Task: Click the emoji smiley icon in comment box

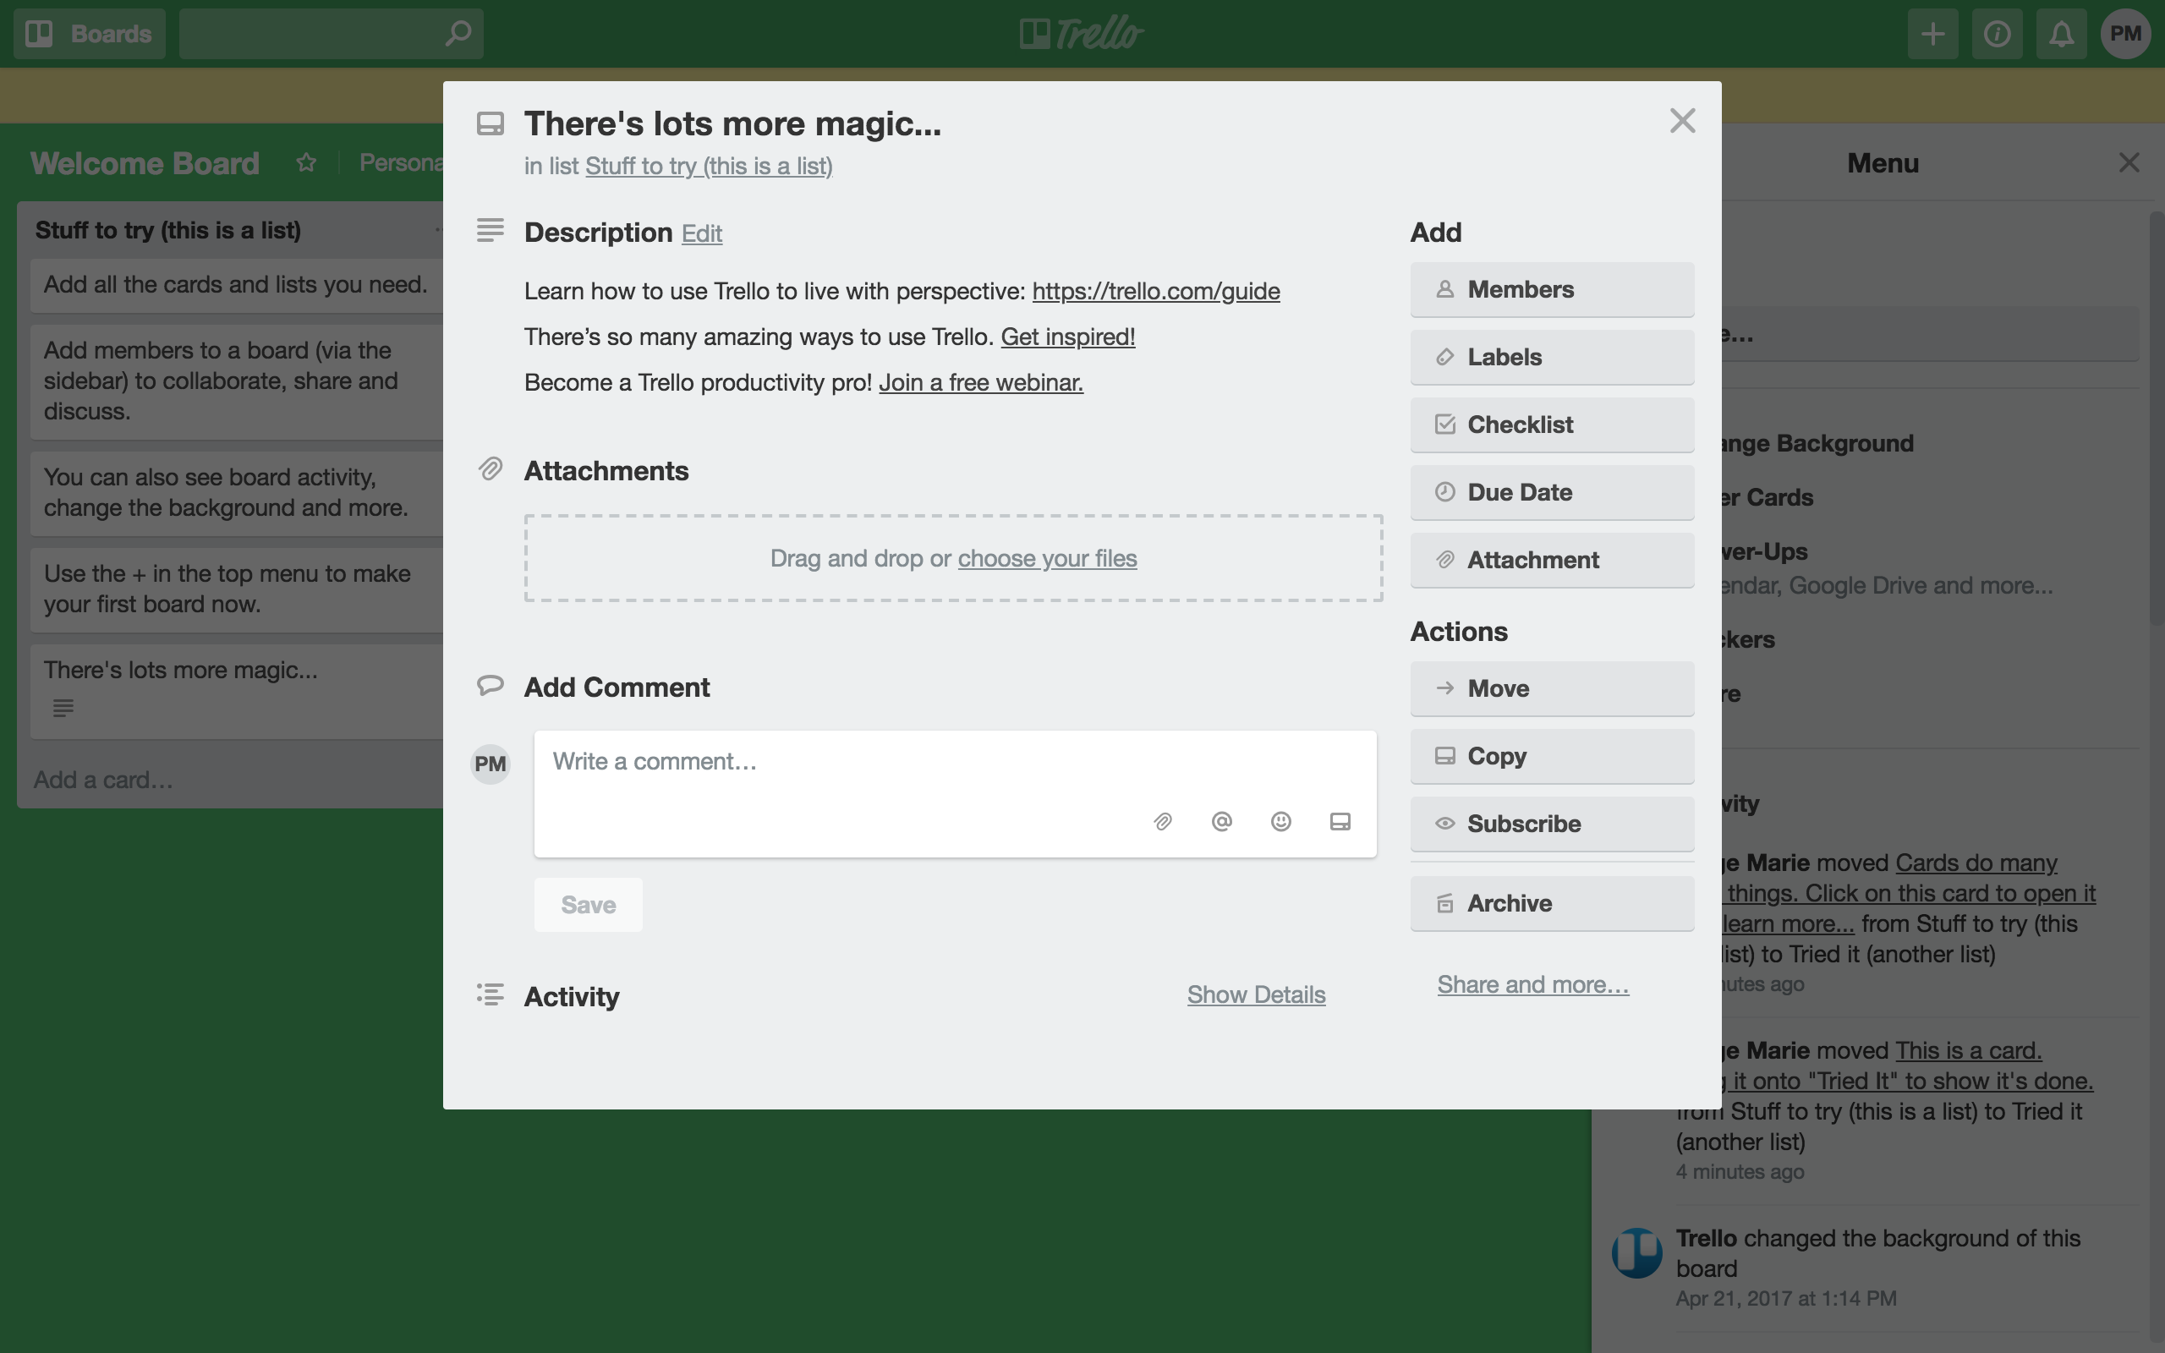Action: 1280,821
